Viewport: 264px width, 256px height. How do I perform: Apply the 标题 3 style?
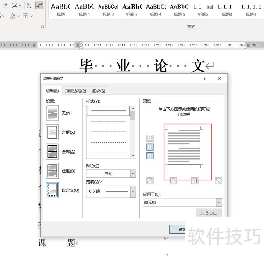[x=132, y=10]
